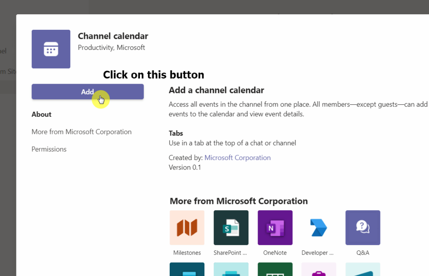Go to More from Microsoft Corporation section

coord(82,132)
